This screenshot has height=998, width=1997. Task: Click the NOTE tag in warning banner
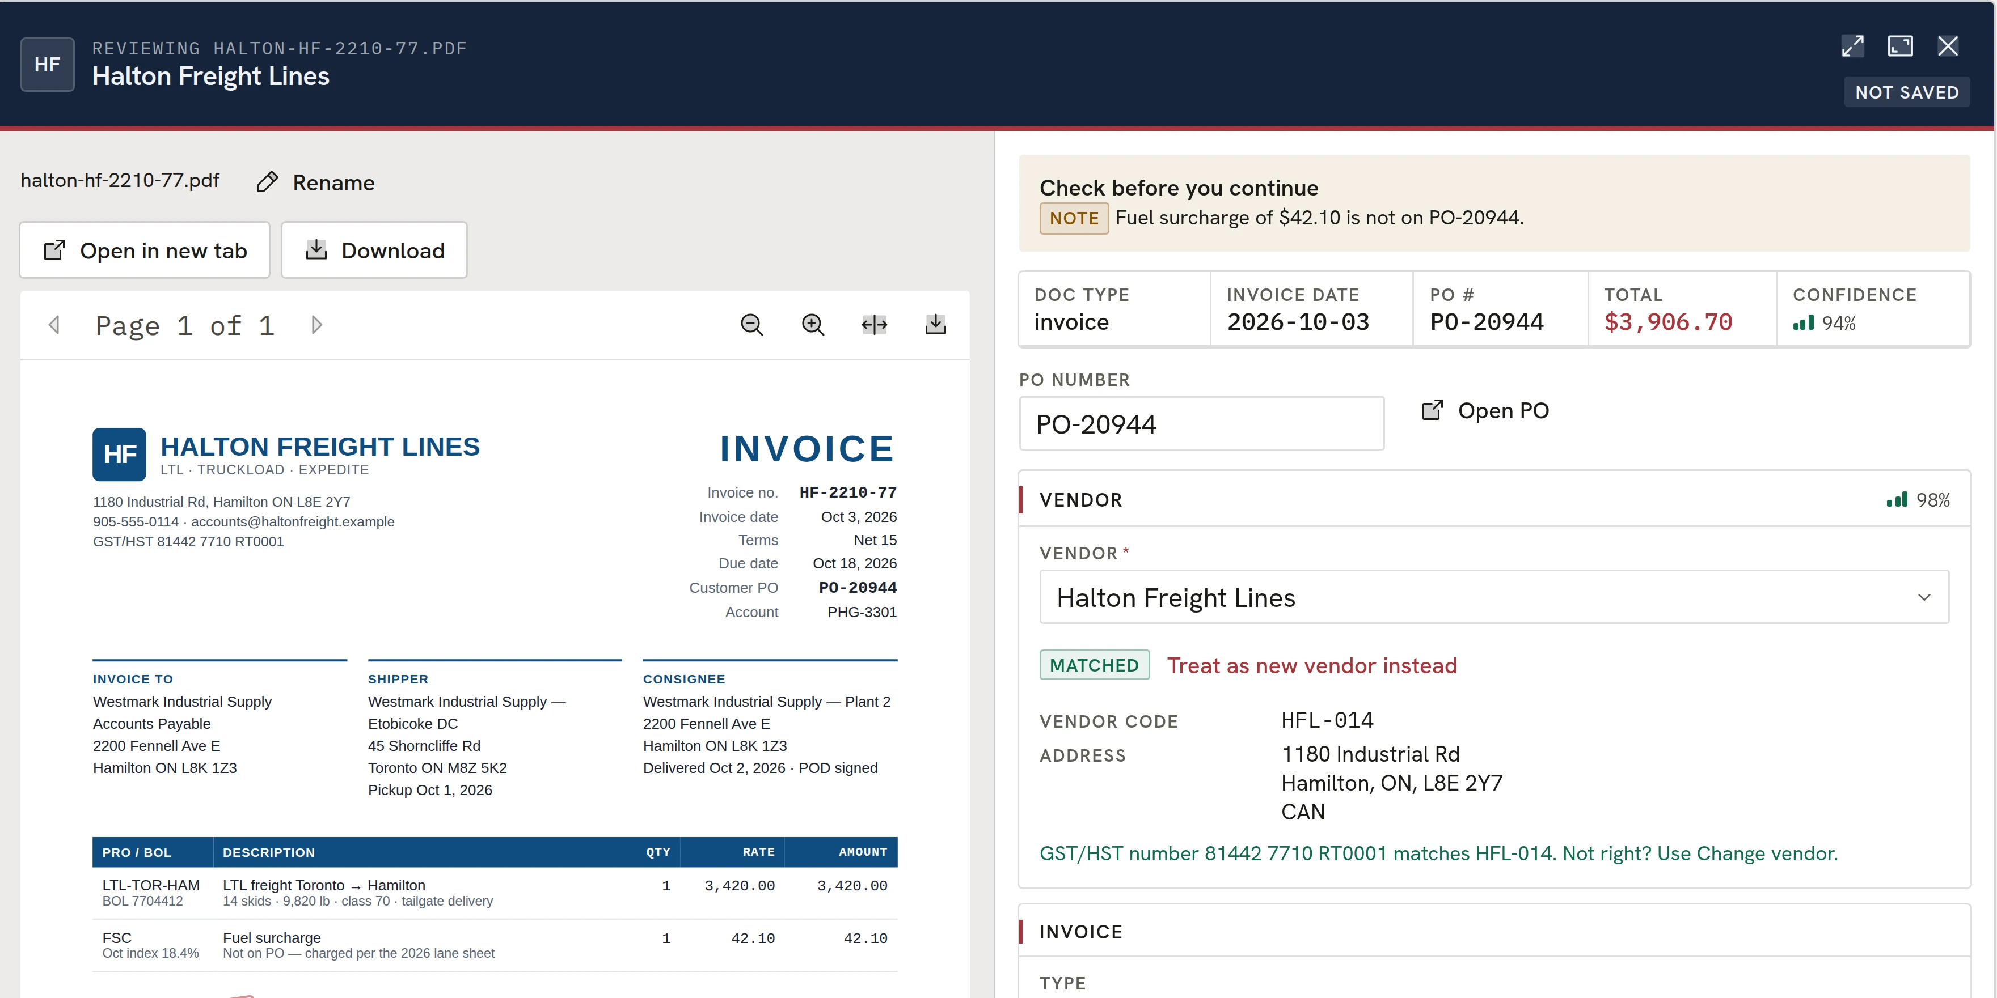point(1074,219)
